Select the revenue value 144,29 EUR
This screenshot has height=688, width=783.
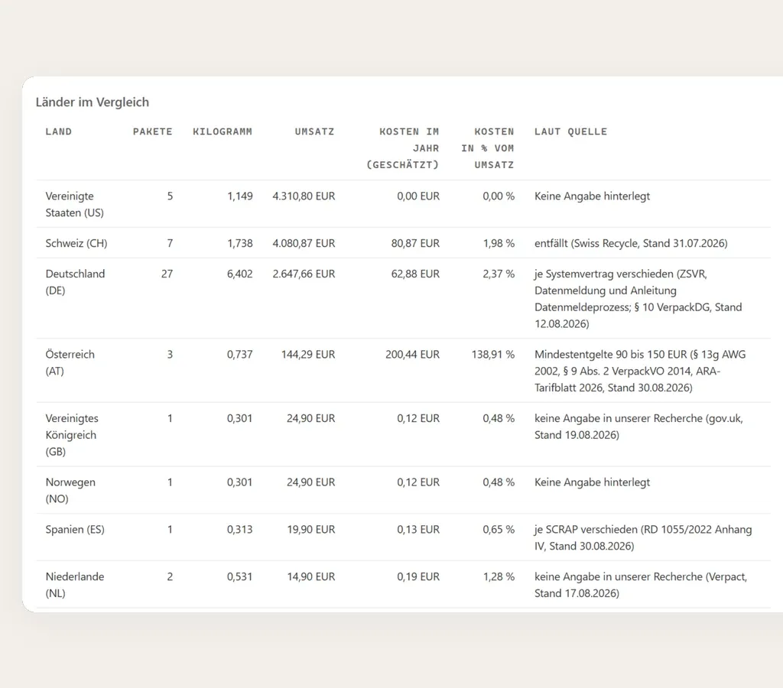click(x=308, y=355)
